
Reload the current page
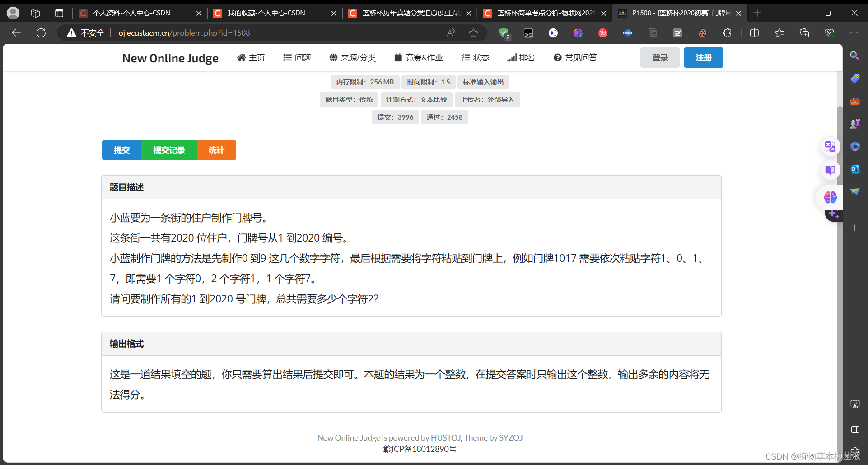tap(41, 33)
